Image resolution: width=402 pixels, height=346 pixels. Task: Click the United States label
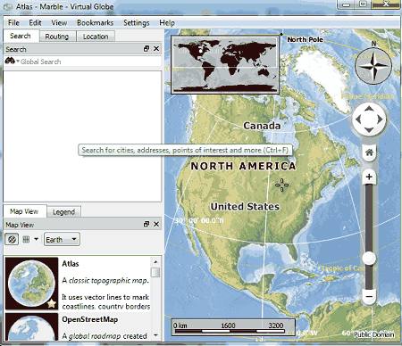[245, 206]
